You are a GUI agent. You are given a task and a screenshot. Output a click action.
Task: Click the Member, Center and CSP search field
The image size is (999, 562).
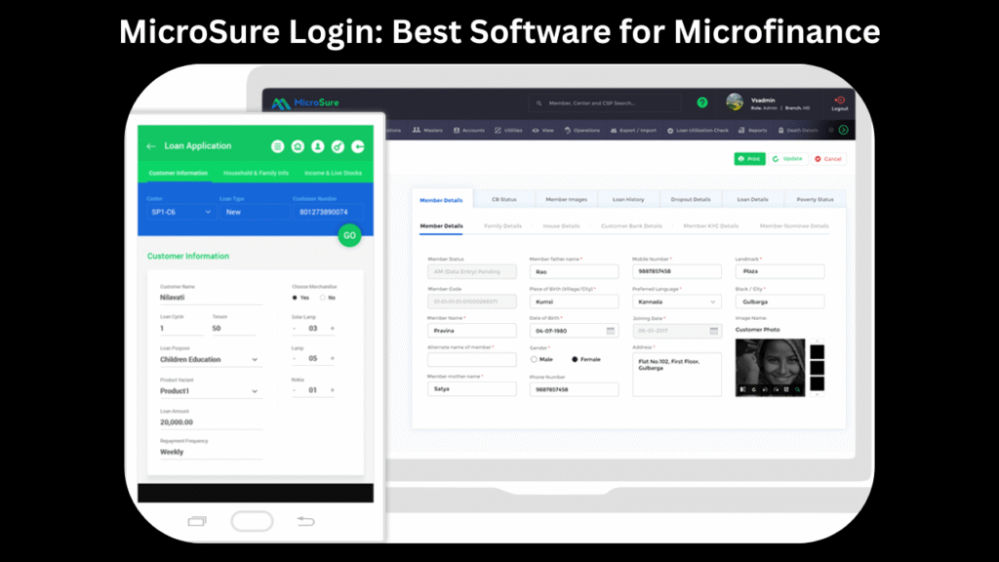click(604, 103)
